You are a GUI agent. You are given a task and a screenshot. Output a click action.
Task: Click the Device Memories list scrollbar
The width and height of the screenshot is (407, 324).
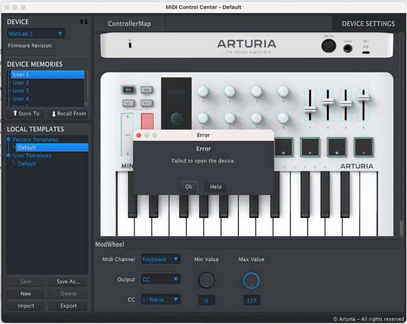coord(87,88)
